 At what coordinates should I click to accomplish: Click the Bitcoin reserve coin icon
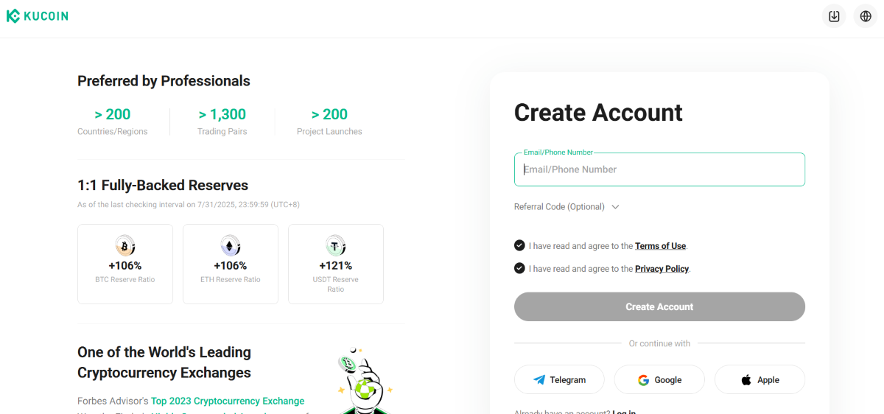pyautogui.click(x=125, y=245)
